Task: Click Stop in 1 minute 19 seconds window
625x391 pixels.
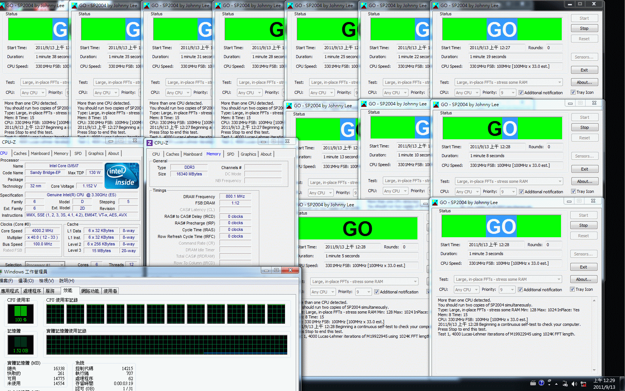Action: tap(584, 28)
